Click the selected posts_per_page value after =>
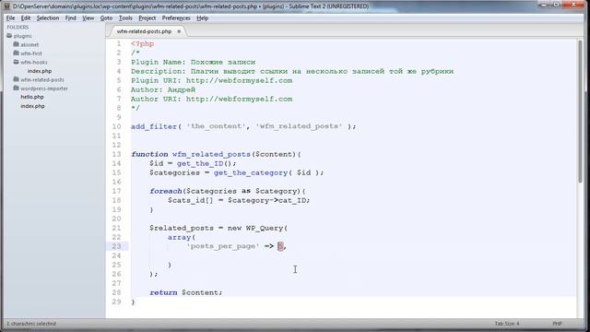 point(280,246)
